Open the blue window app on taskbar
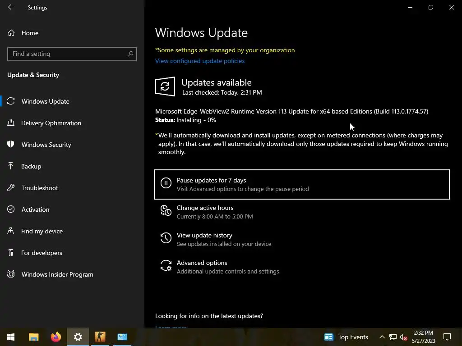Viewport: 462px width, 346px height. (x=122, y=337)
